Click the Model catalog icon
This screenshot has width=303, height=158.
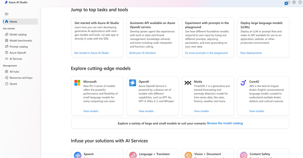(x=7, y=34)
